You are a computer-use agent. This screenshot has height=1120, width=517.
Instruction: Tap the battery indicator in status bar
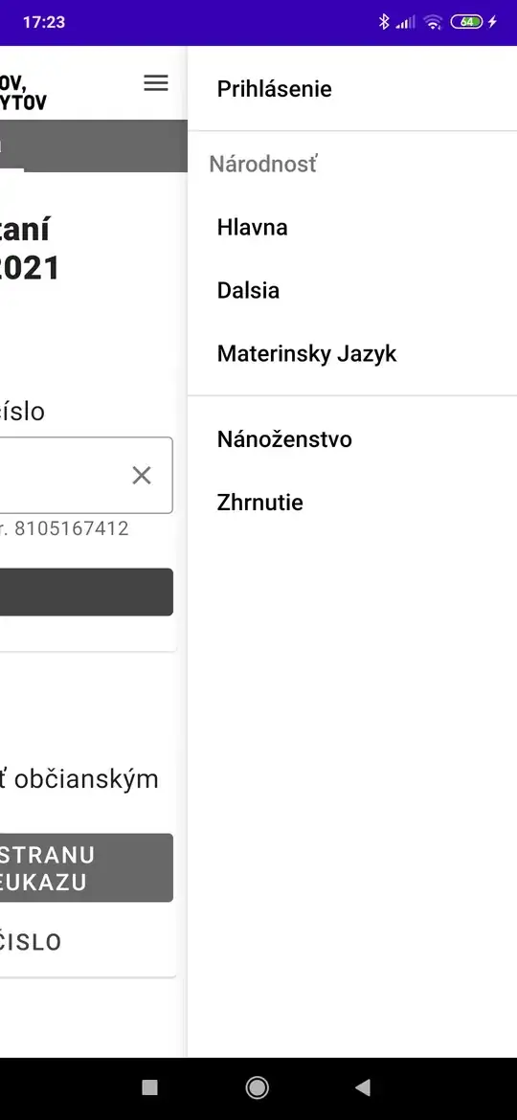pos(468,22)
